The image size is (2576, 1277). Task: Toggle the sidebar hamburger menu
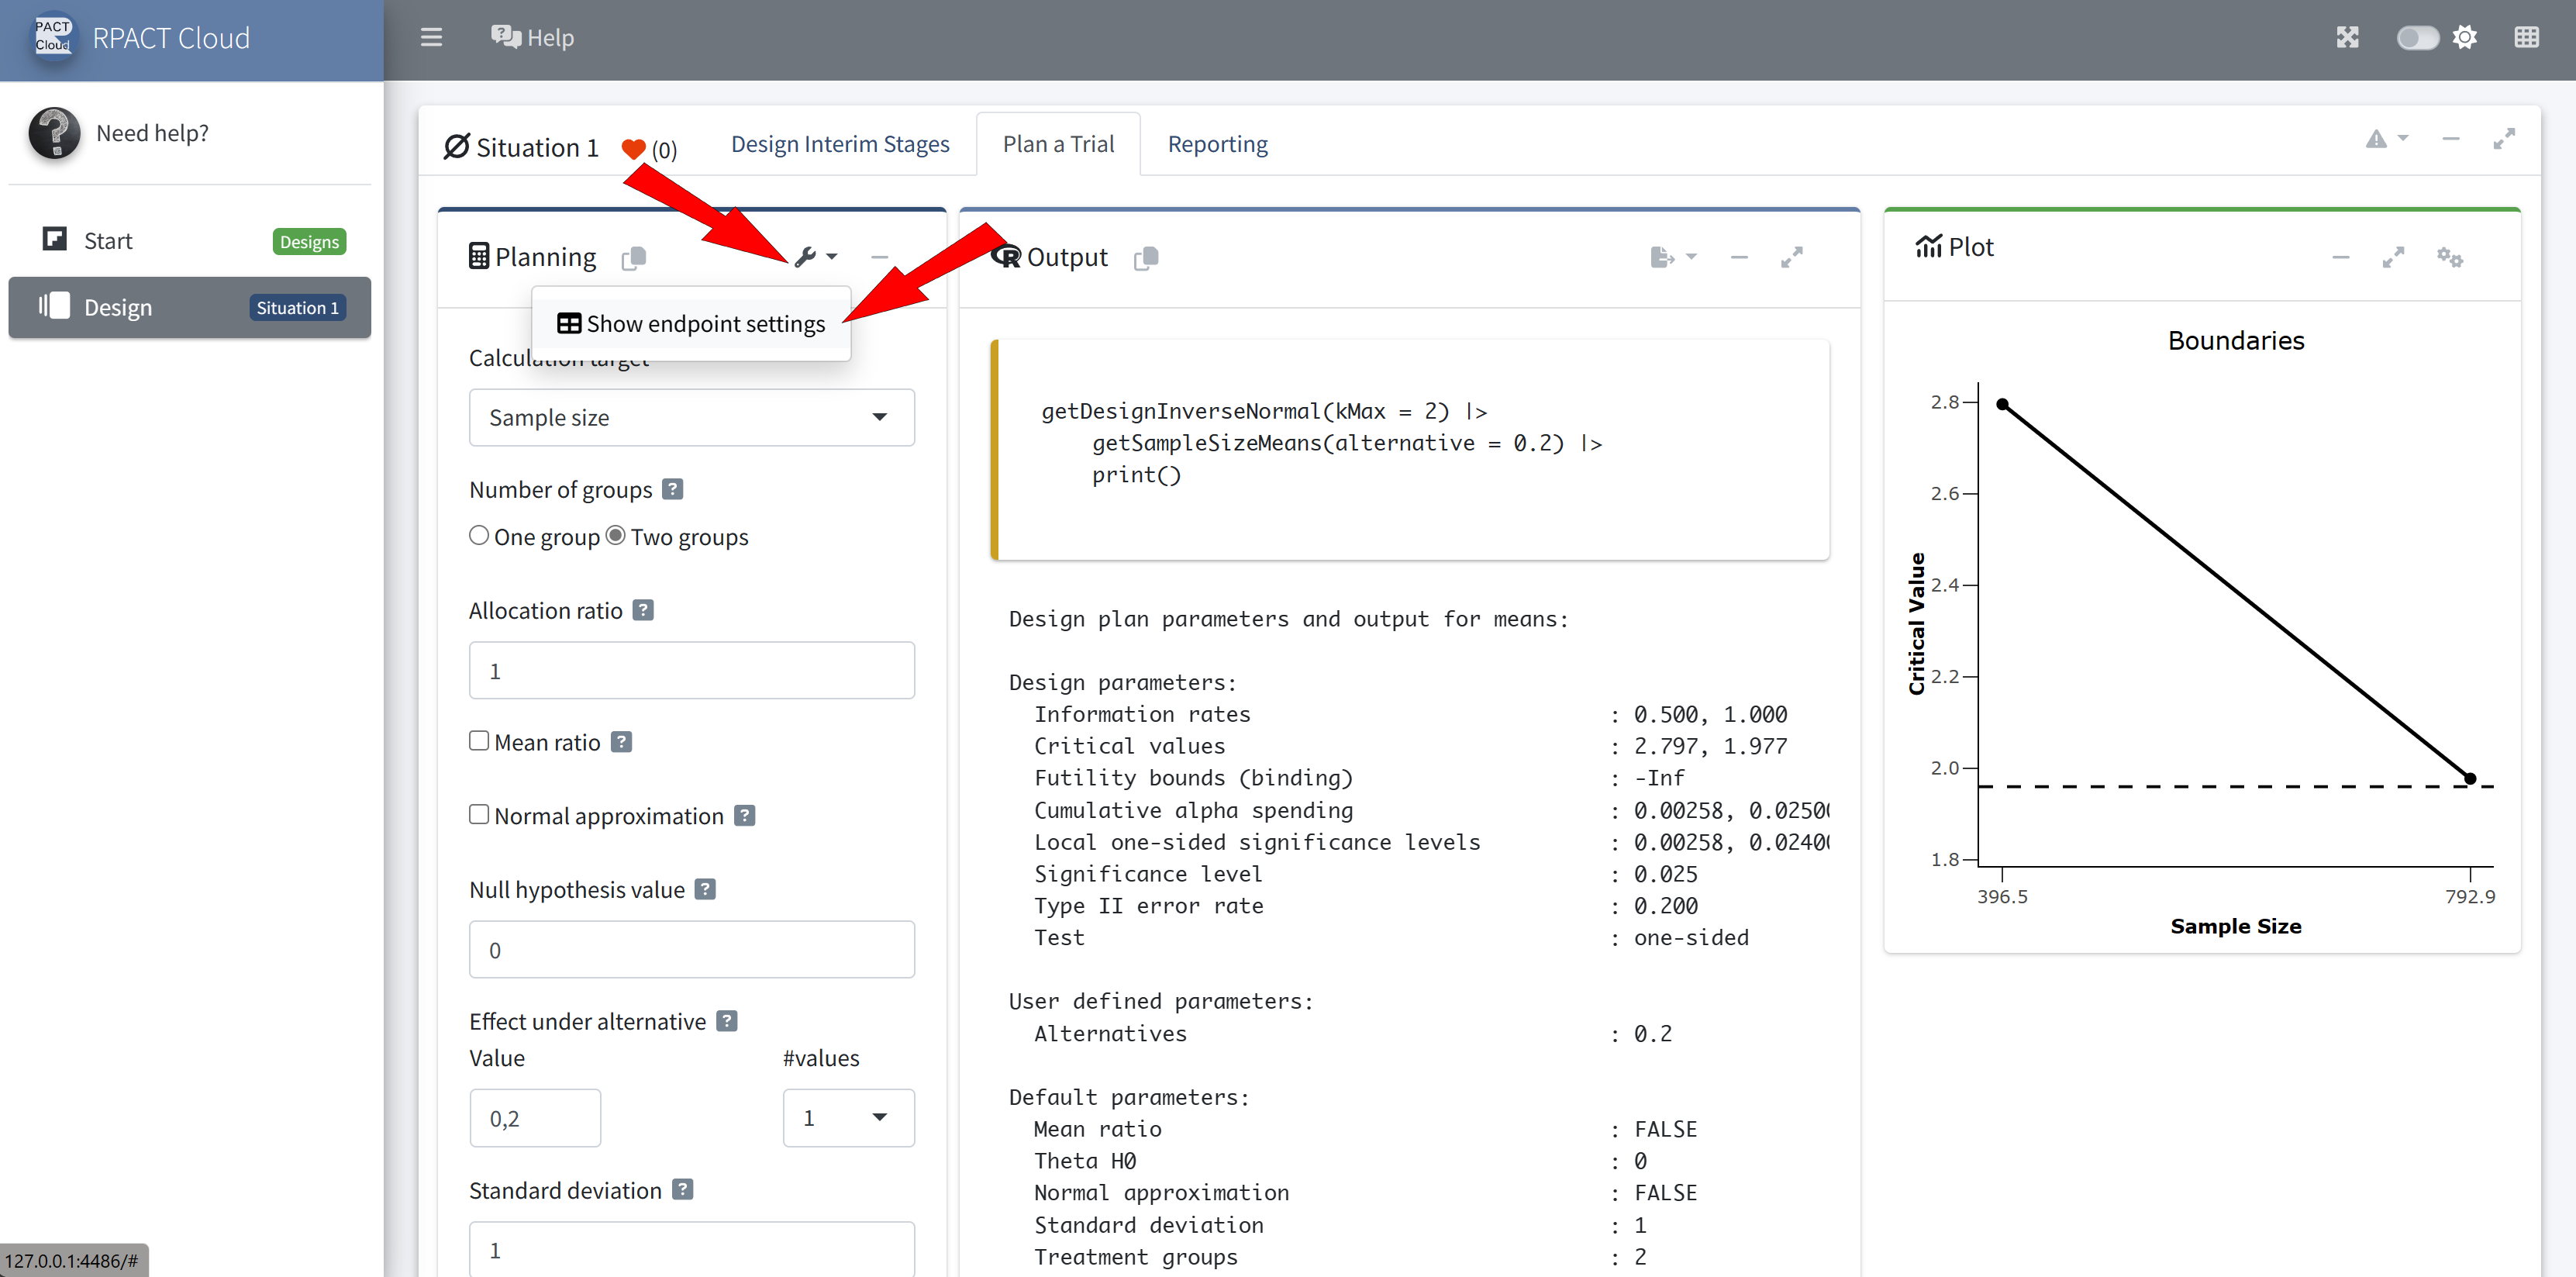(x=431, y=38)
